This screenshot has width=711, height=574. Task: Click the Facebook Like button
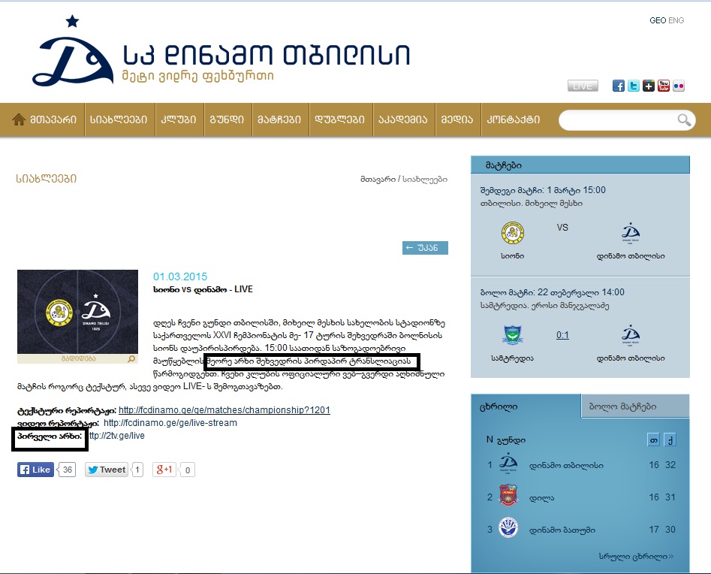pos(36,470)
